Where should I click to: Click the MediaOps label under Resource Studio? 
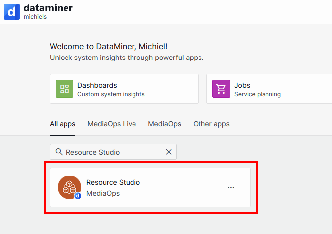coord(103,193)
